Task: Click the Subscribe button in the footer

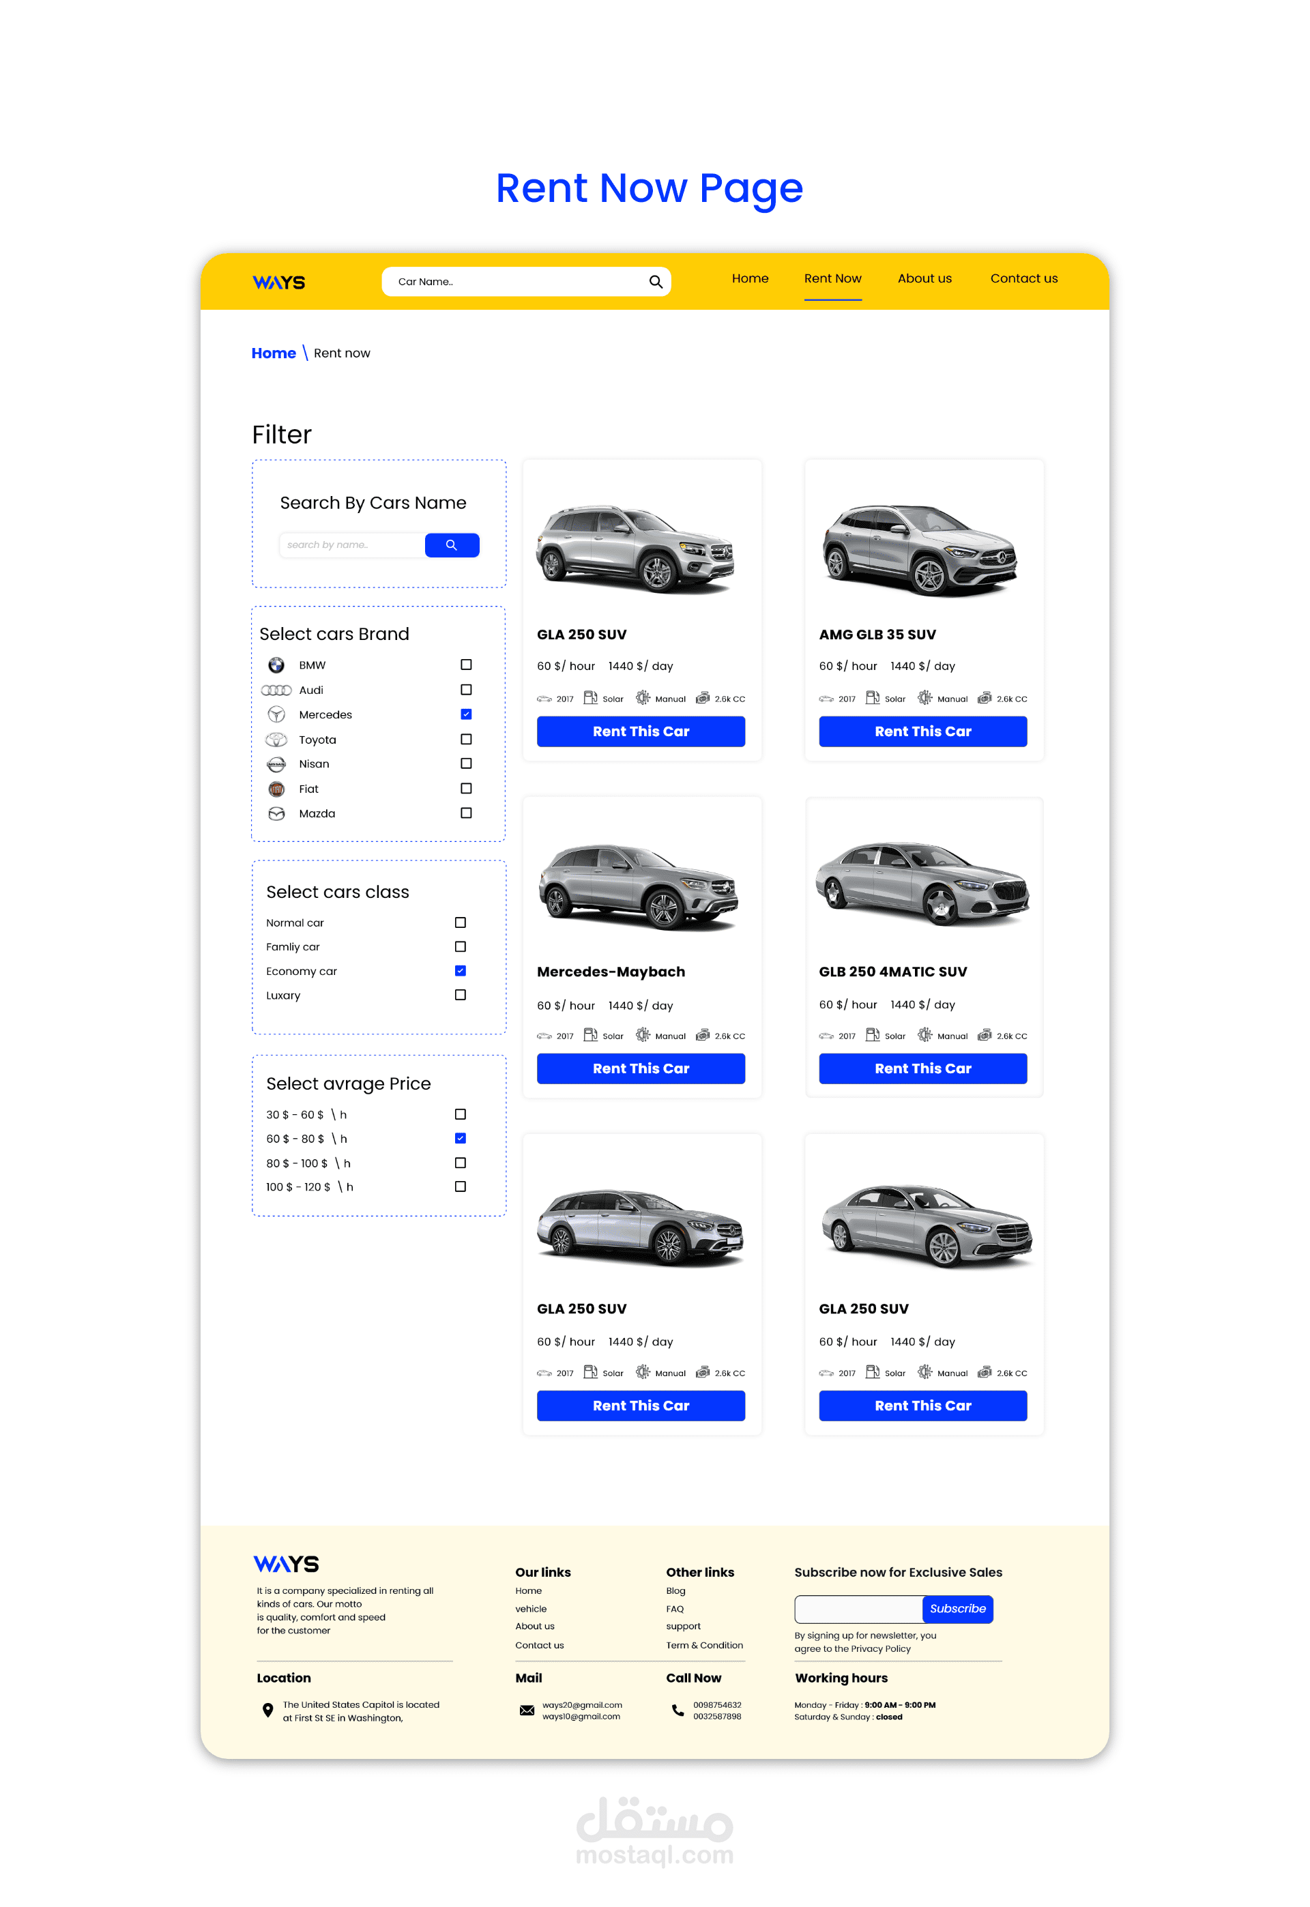Action: [957, 1608]
